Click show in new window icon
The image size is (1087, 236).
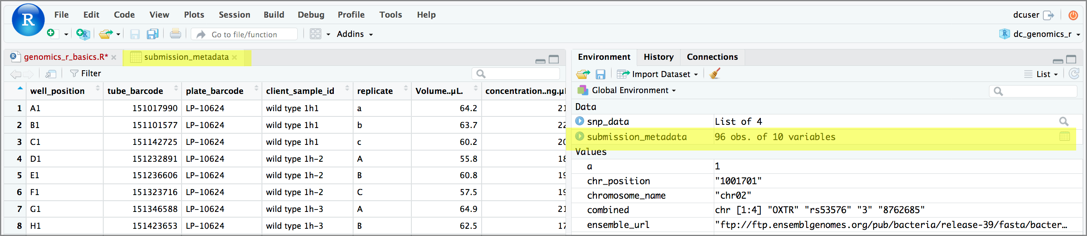pyautogui.click(x=51, y=74)
